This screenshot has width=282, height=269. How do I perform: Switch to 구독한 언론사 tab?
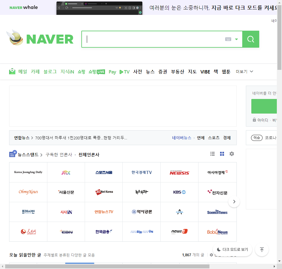point(59,155)
